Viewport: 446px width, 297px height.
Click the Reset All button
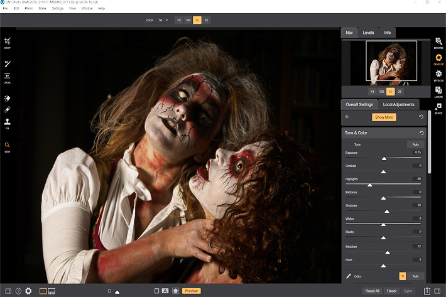coord(372,291)
